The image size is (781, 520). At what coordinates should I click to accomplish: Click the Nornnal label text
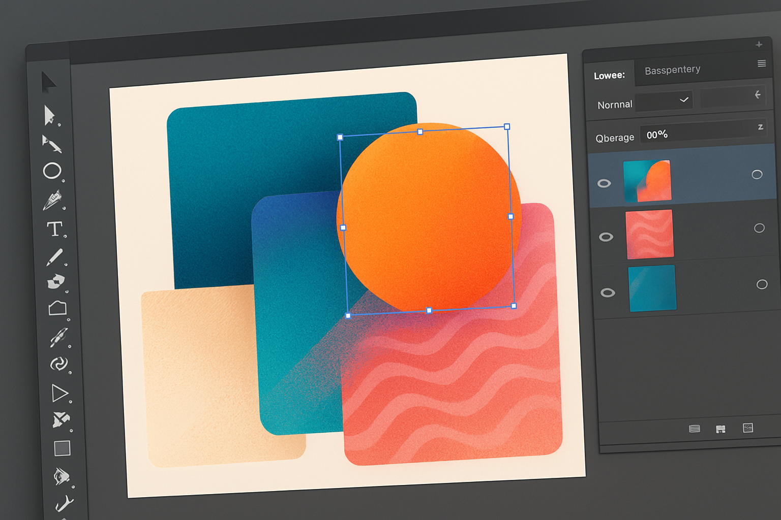tap(615, 105)
